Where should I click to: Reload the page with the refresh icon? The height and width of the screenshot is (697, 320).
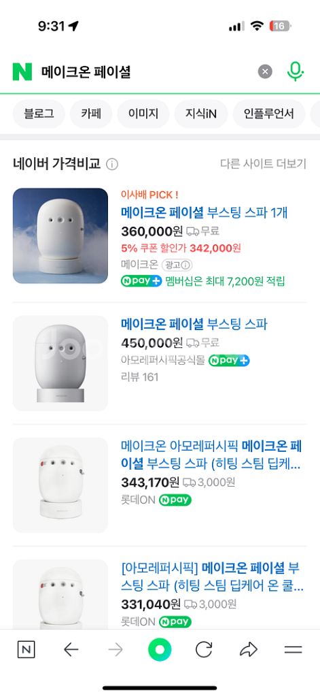point(204,650)
